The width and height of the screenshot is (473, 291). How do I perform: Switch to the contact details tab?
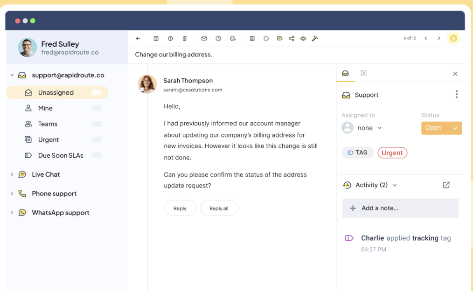[363, 73]
